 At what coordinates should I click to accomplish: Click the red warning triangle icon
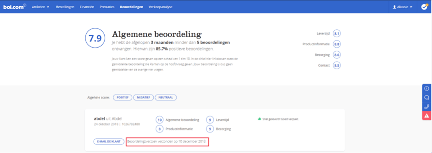tap(426, 116)
